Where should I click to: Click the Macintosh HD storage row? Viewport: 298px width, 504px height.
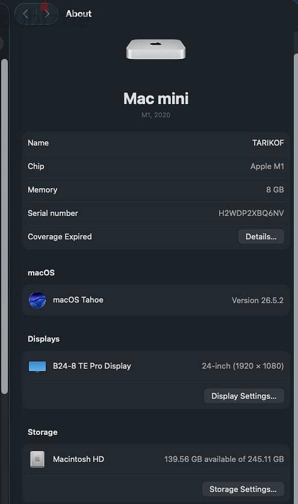pyautogui.click(x=156, y=459)
